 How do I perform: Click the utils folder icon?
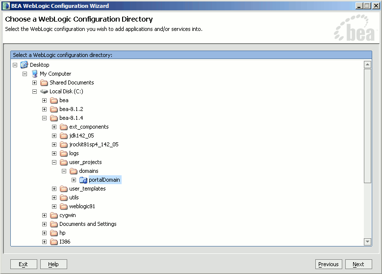[64, 197]
